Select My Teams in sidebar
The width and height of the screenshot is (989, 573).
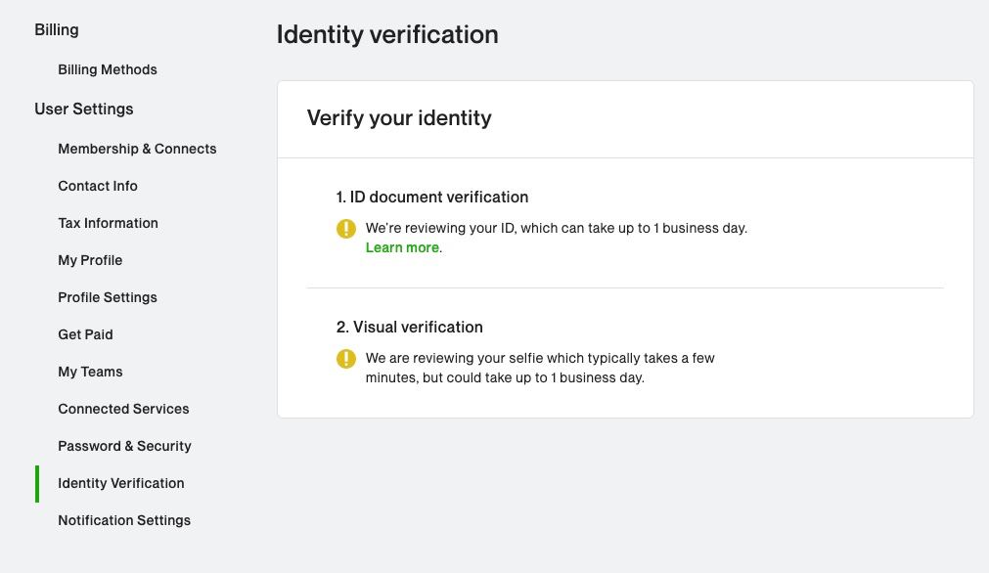90,372
